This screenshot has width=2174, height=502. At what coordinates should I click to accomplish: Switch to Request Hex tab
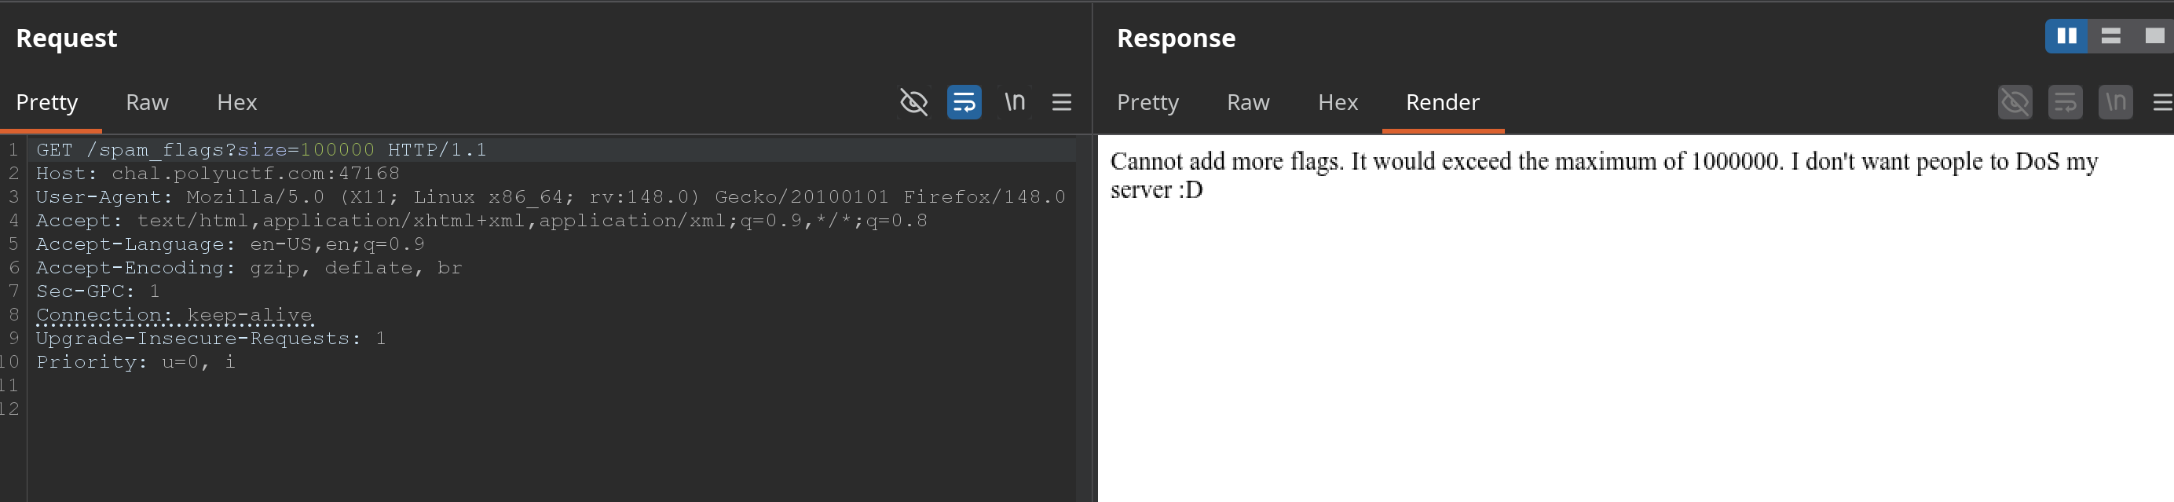[x=236, y=102]
